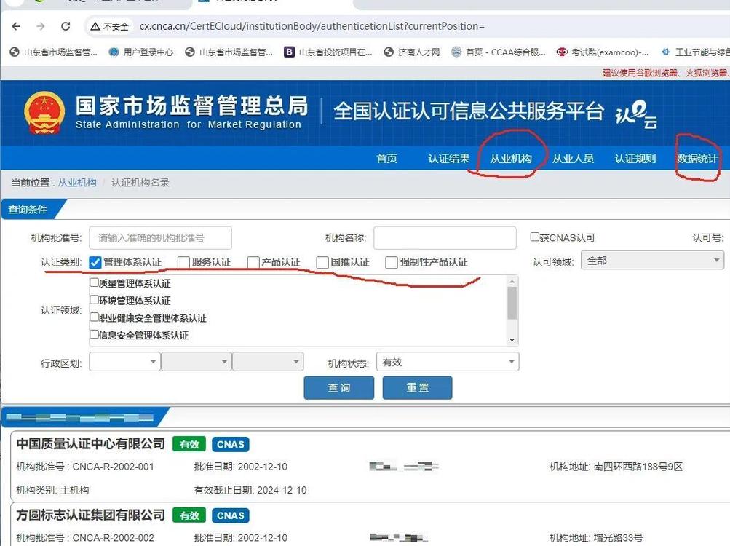This screenshot has width=730, height=546.
Task: Click the 机构批准号 input field
Action: [x=161, y=237]
